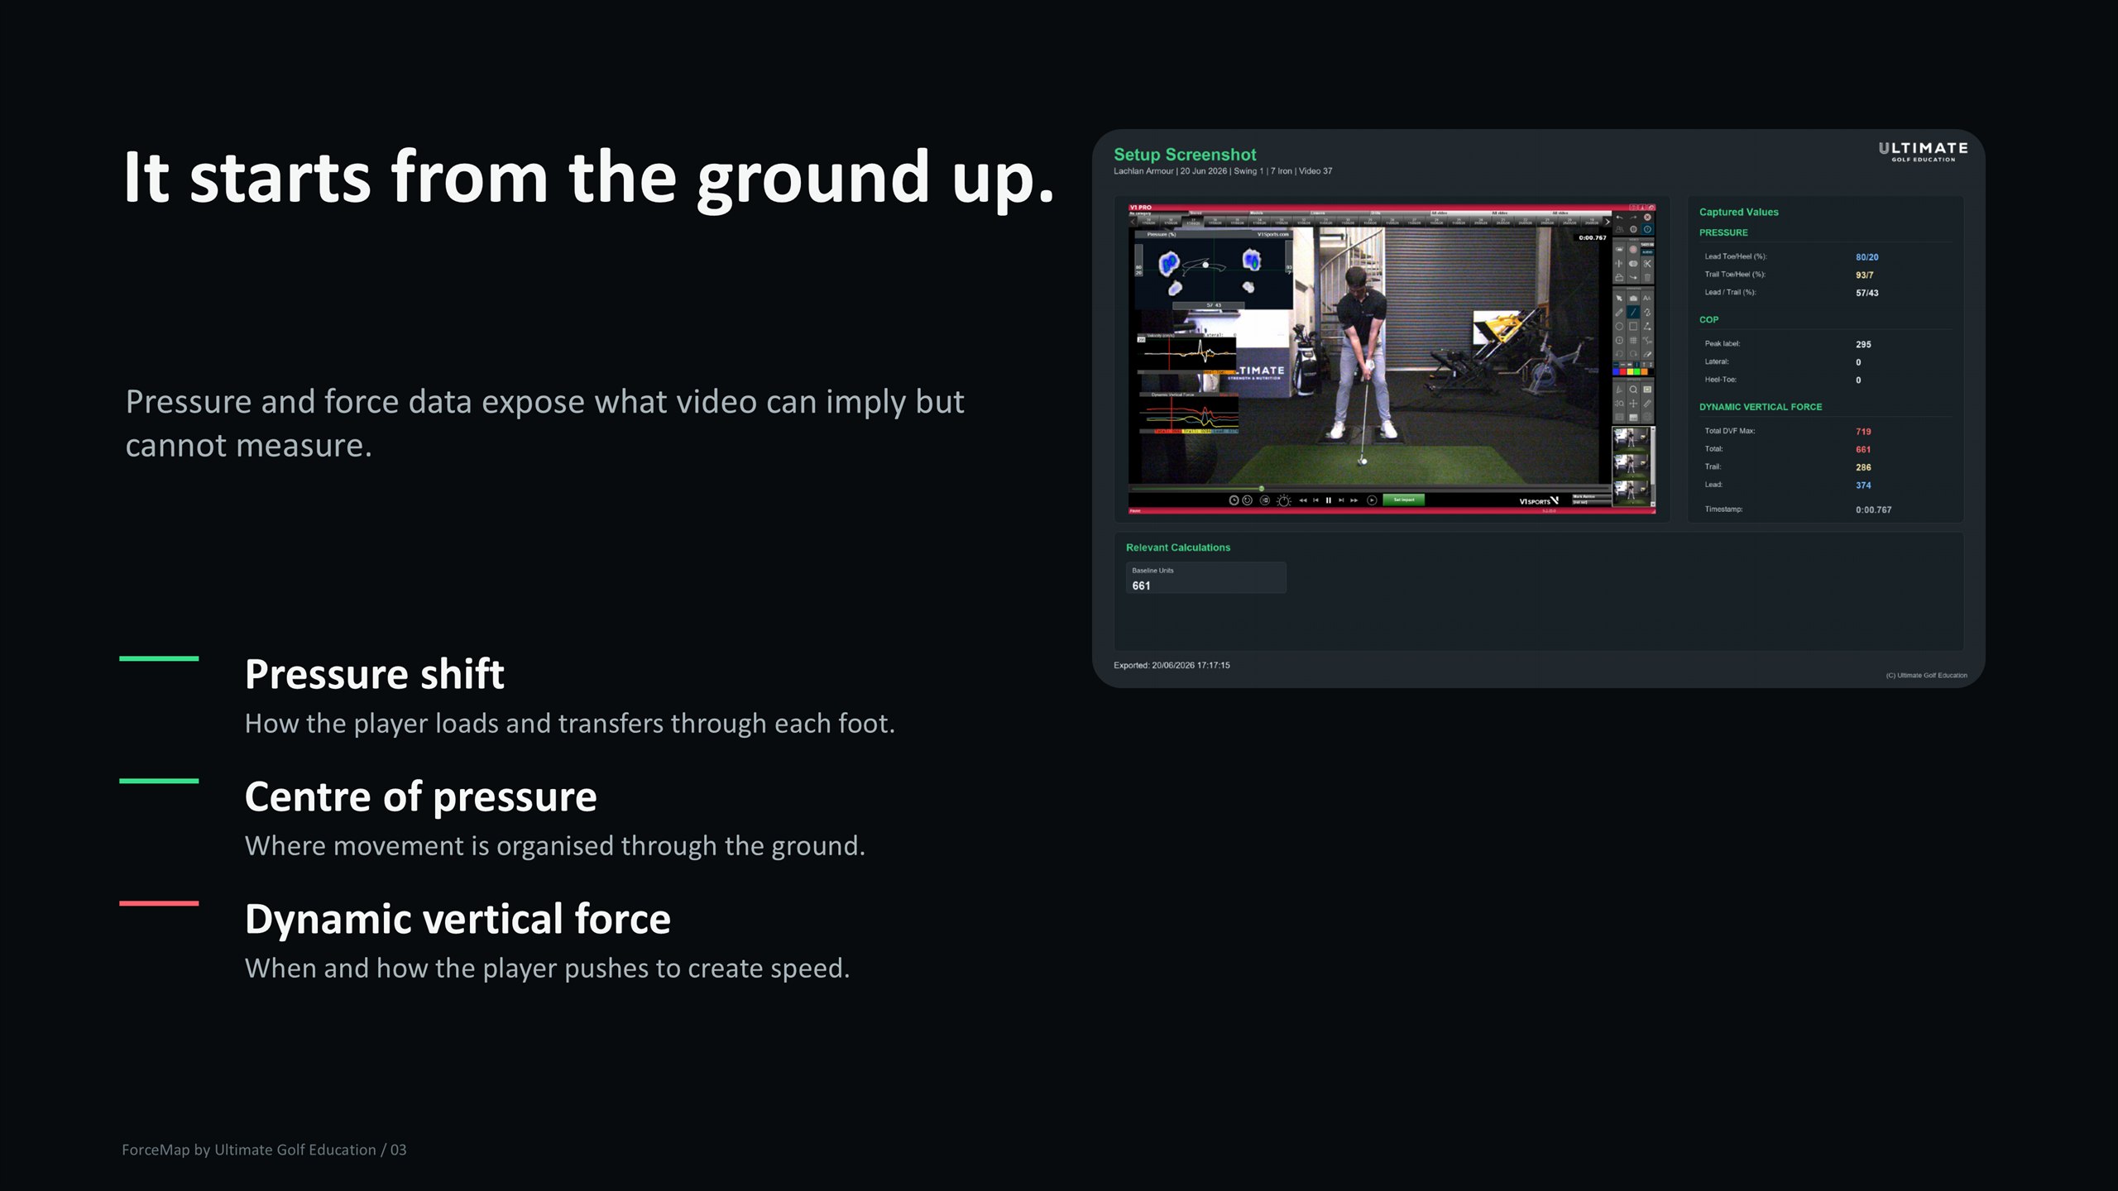Click the trash delete icon
Image resolution: width=2118 pixels, height=1191 pixels.
click(x=1647, y=278)
